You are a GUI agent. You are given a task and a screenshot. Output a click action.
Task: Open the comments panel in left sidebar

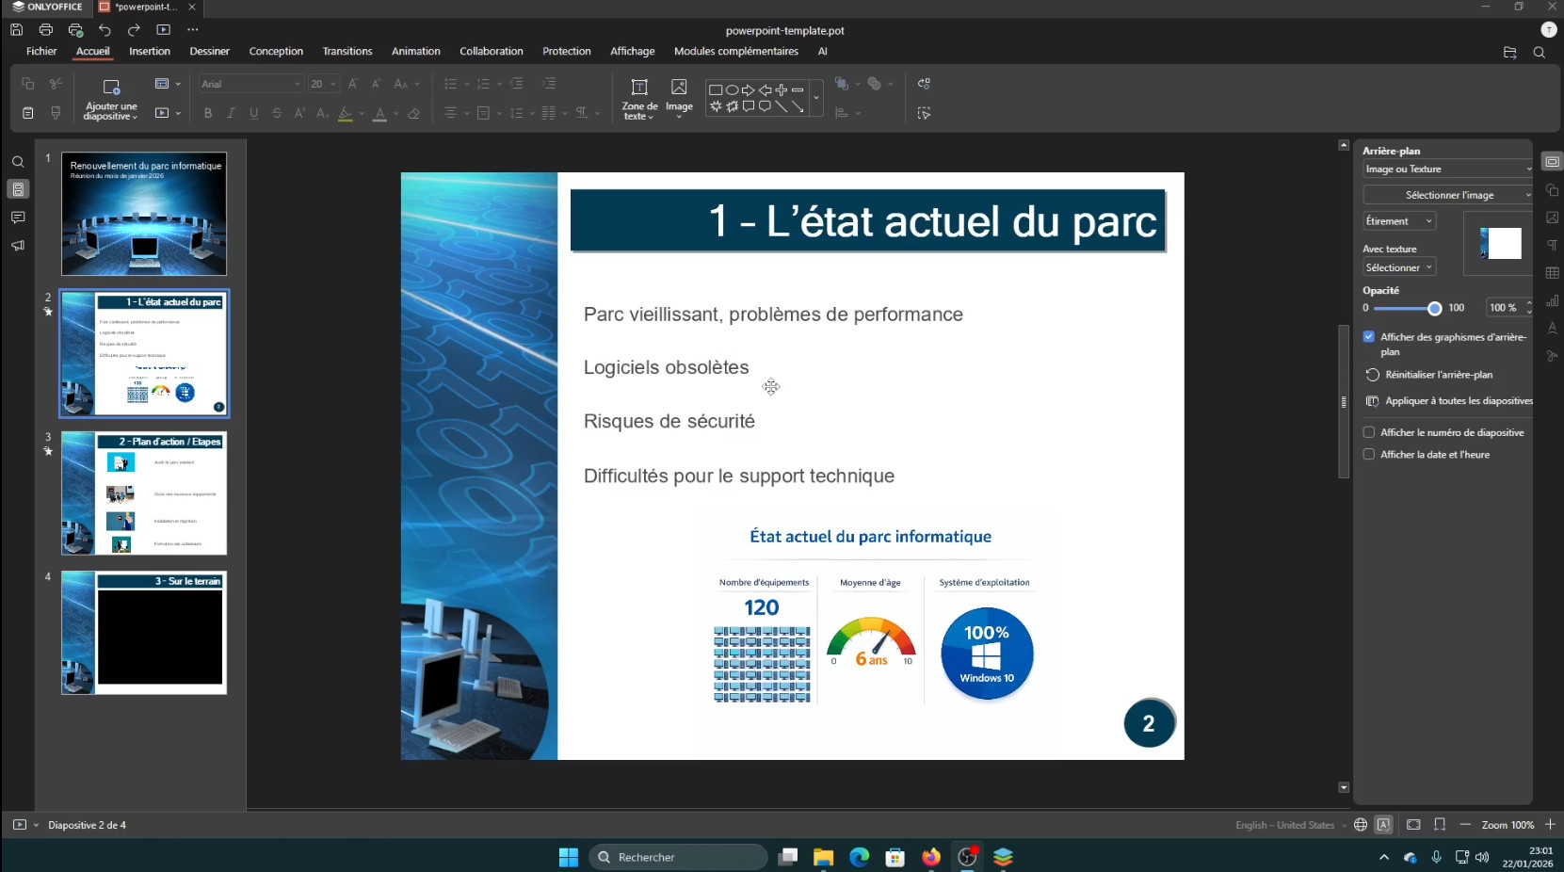18,218
